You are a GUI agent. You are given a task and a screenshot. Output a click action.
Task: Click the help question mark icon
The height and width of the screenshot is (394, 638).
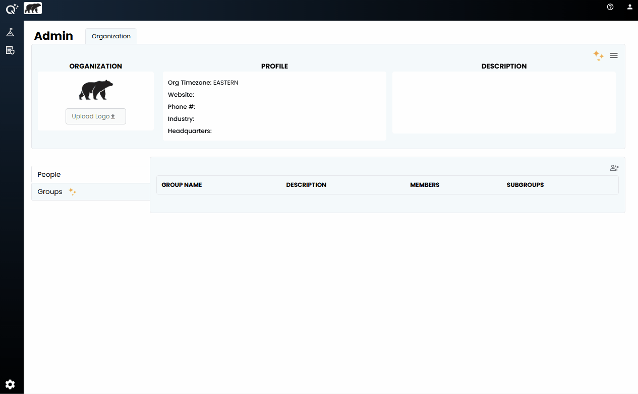(x=610, y=7)
